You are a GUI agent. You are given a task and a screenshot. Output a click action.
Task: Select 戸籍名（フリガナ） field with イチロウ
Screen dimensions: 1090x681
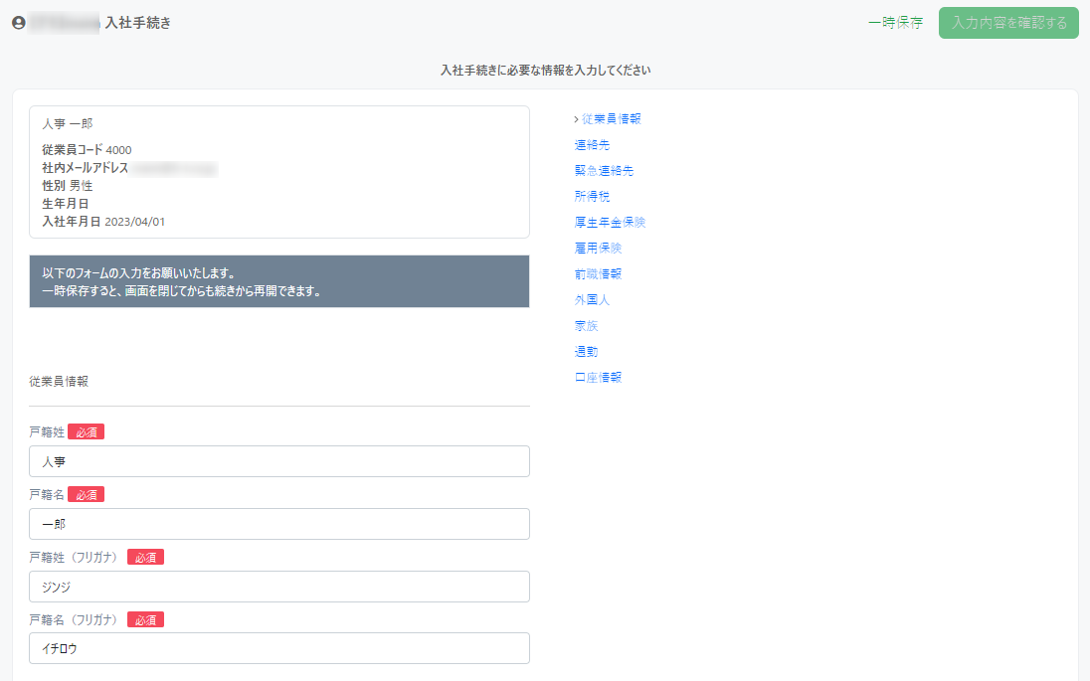click(279, 648)
